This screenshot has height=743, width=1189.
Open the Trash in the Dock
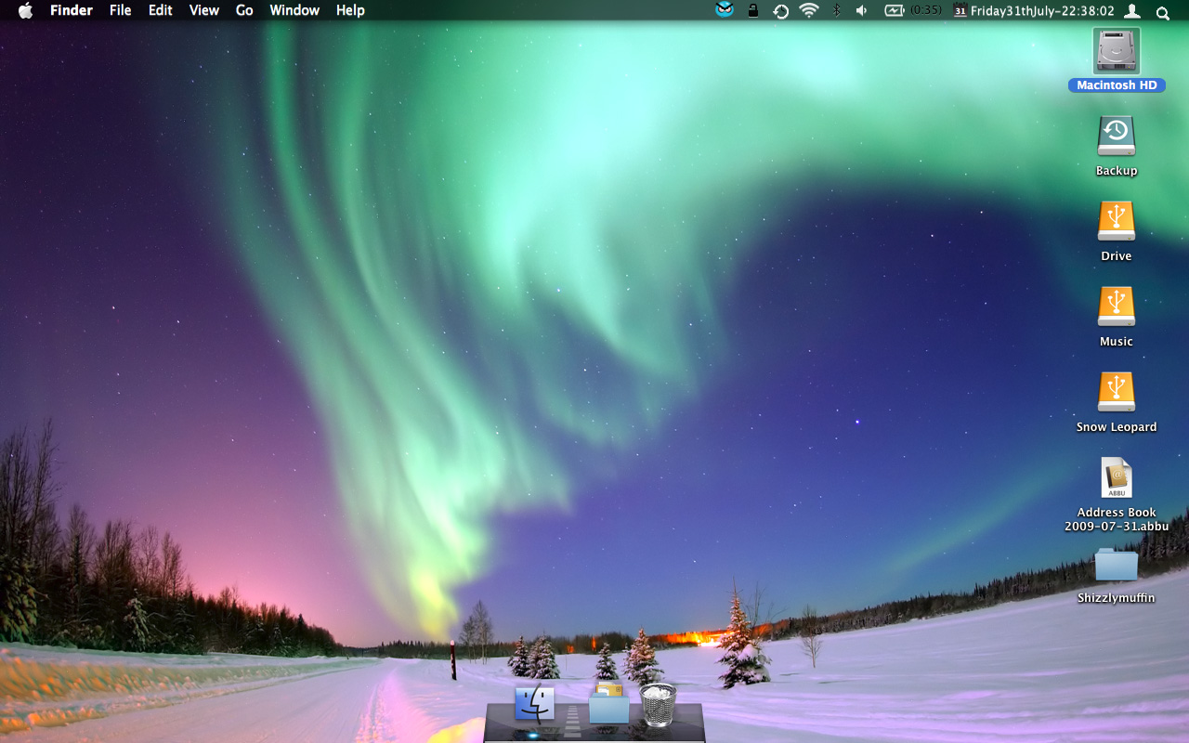(x=659, y=705)
